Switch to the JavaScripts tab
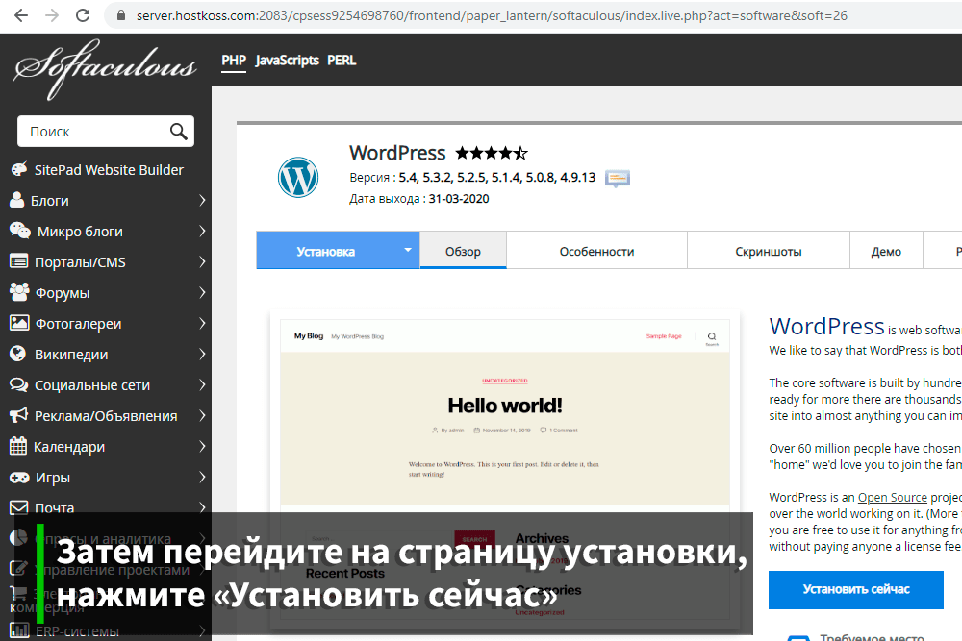Screen dimensions: 962x641 (x=287, y=60)
